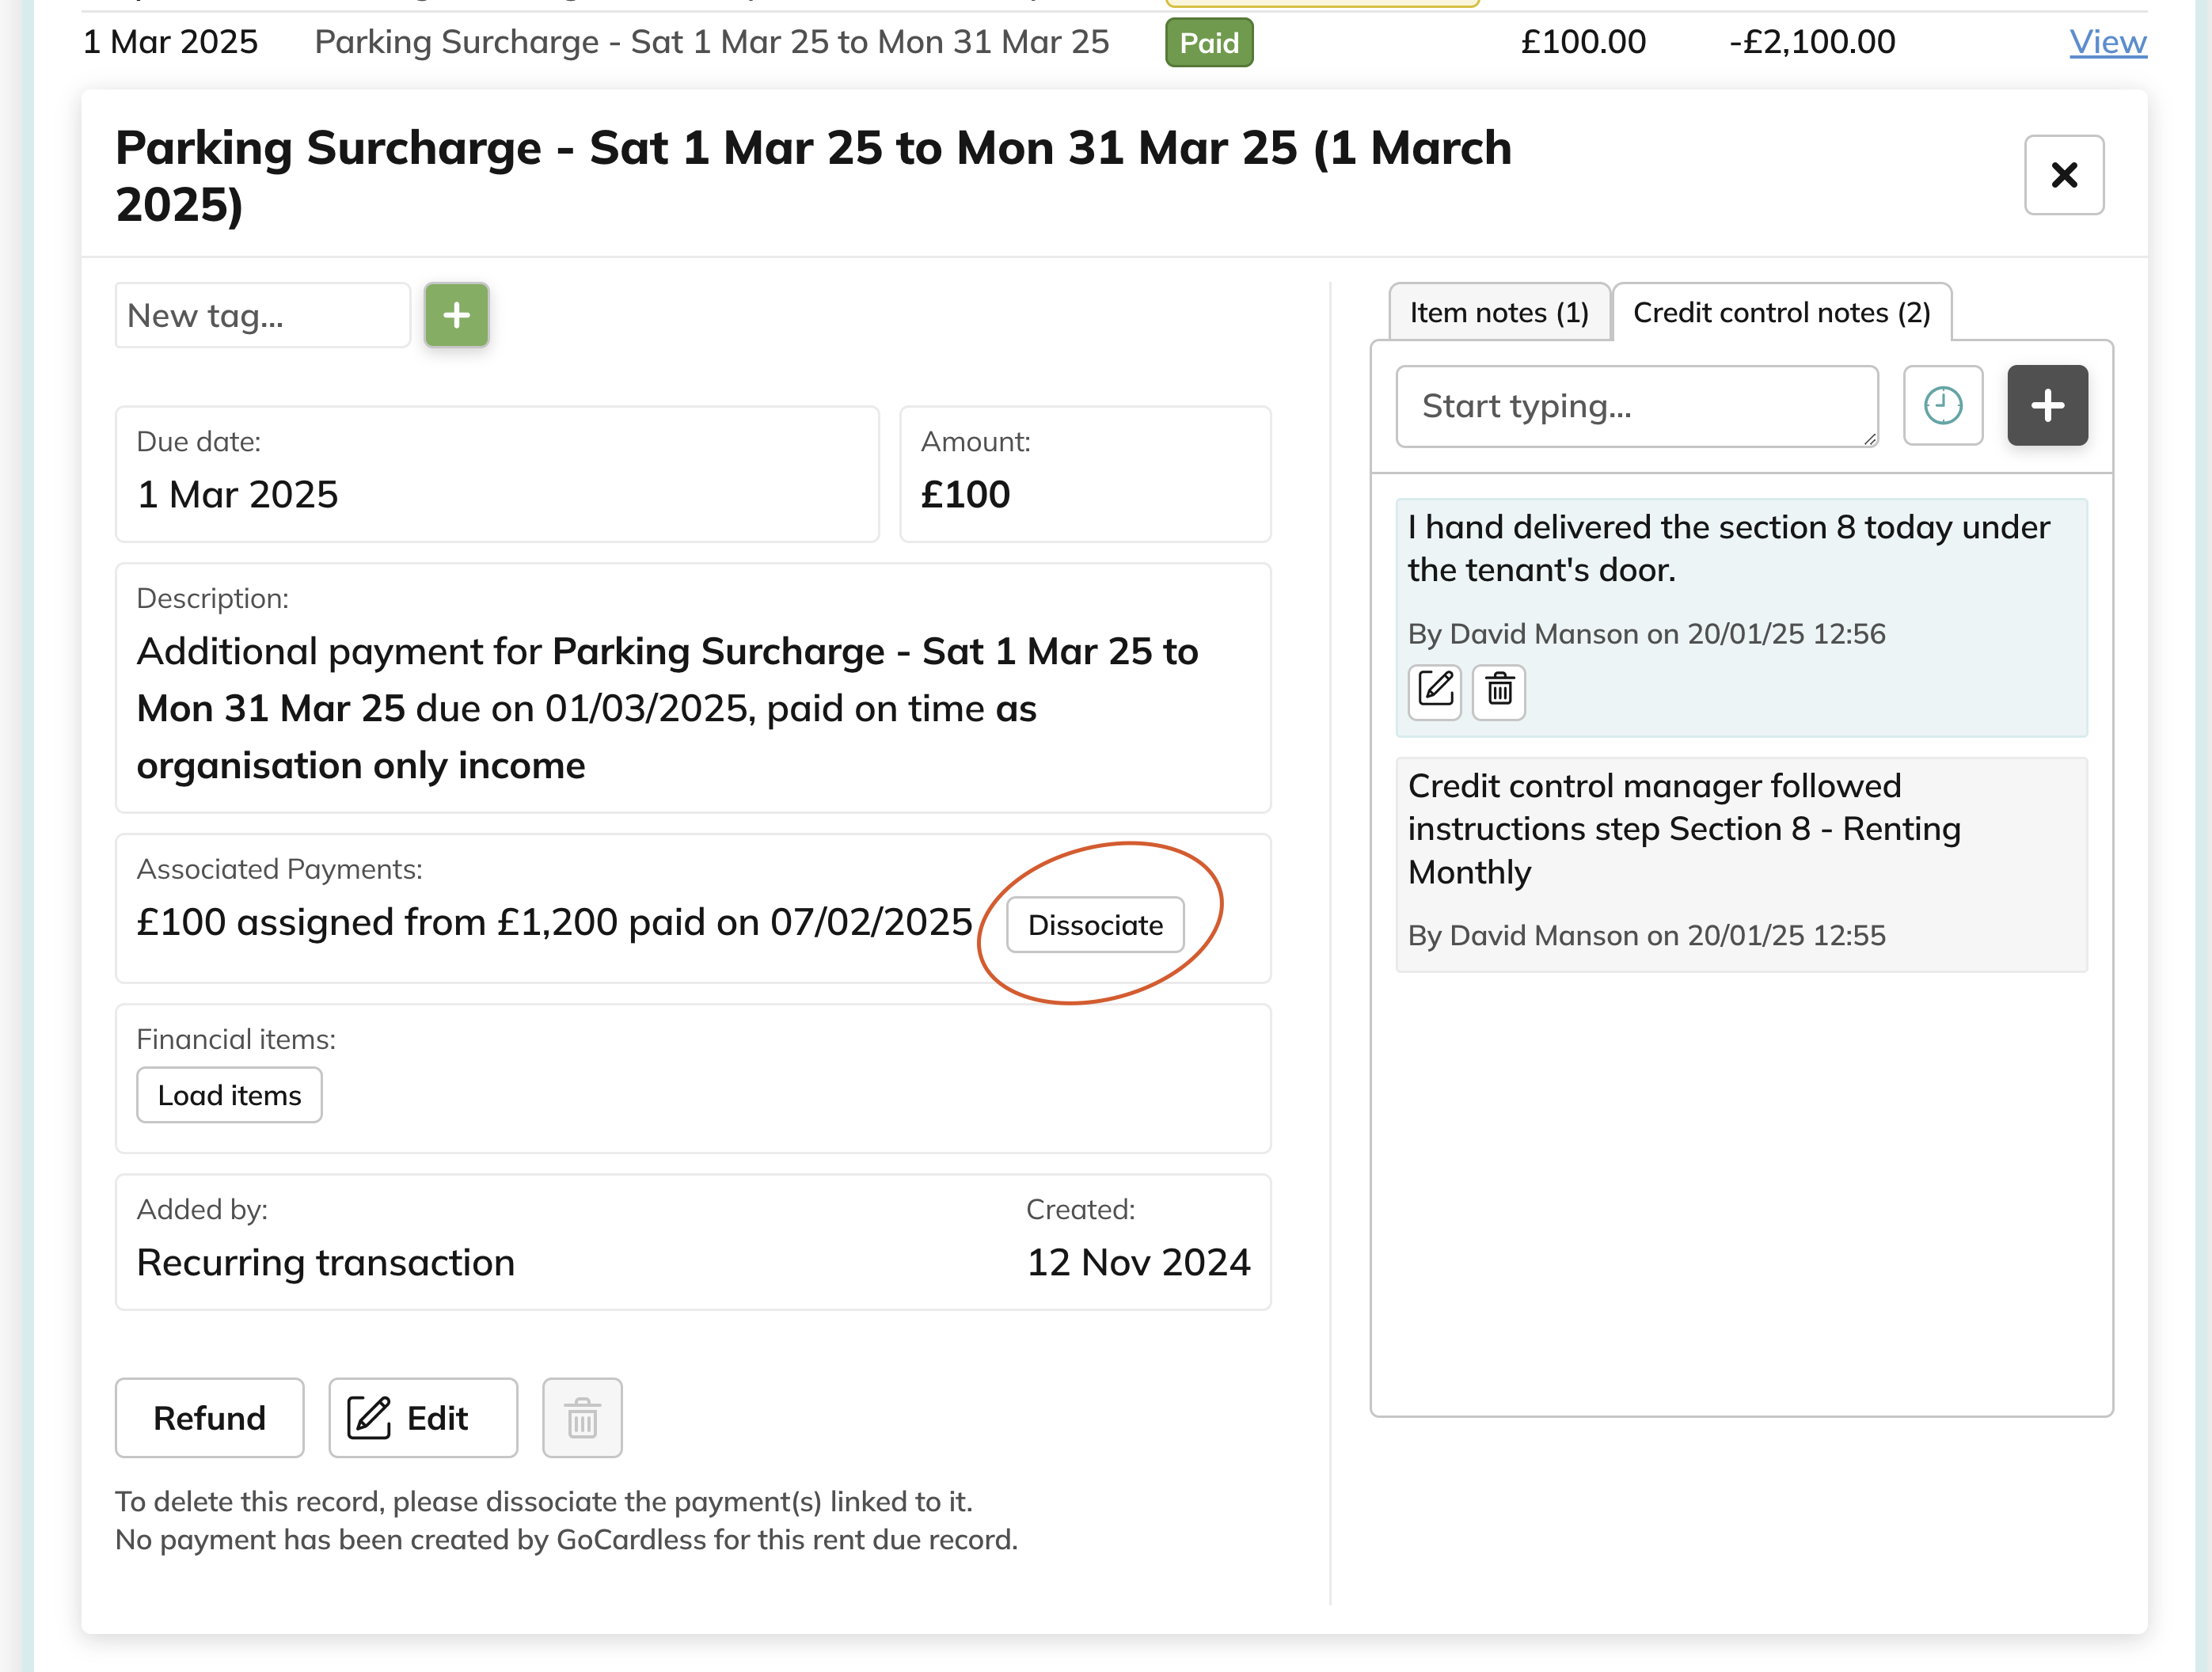Click the Edit button with pencil icon
The width and height of the screenshot is (2212, 1672).
[x=422, y=1417]
